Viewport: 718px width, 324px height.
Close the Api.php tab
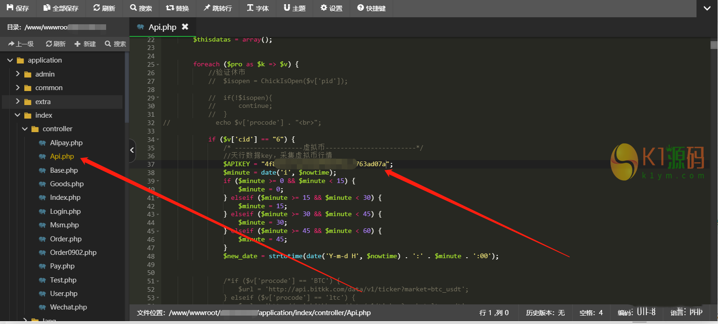point(185,27)
